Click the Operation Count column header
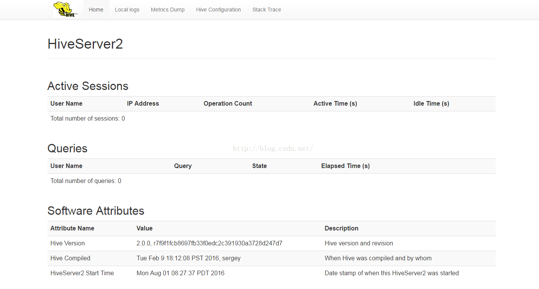 point(228,103)
